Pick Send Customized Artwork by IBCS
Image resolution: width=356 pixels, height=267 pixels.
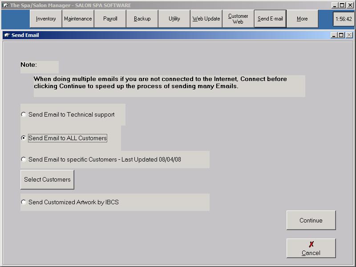pos(24,202)
